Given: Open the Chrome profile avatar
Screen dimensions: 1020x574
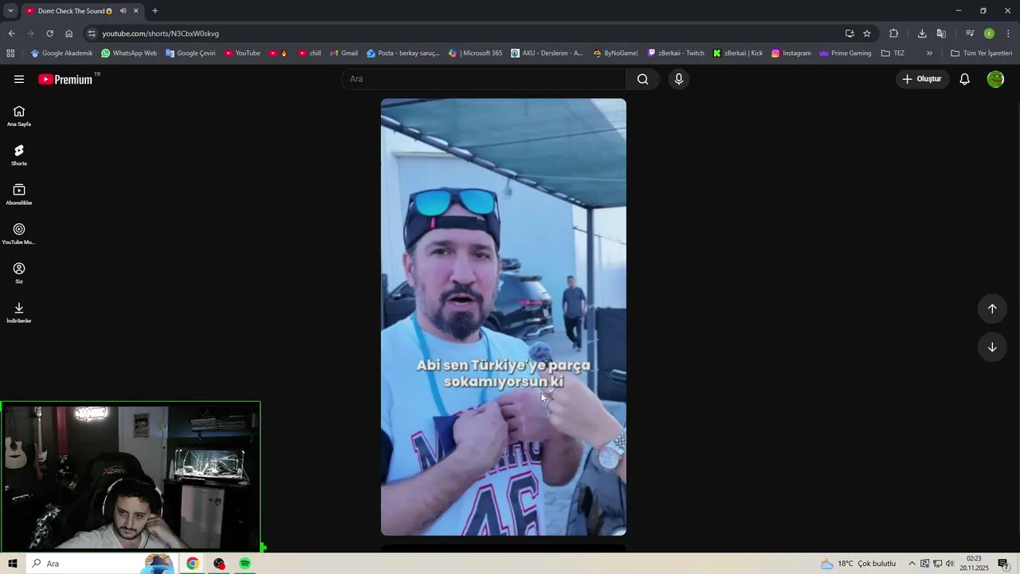Looking at the screenshot, I should click(x=989, y=33).
